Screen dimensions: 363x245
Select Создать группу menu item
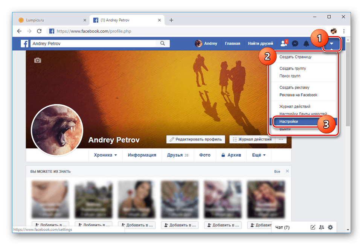tap(293, 68)
